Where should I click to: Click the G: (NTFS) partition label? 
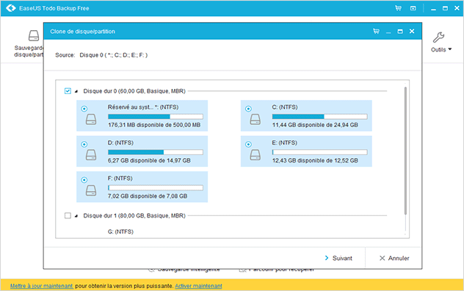tap(120, 231)
